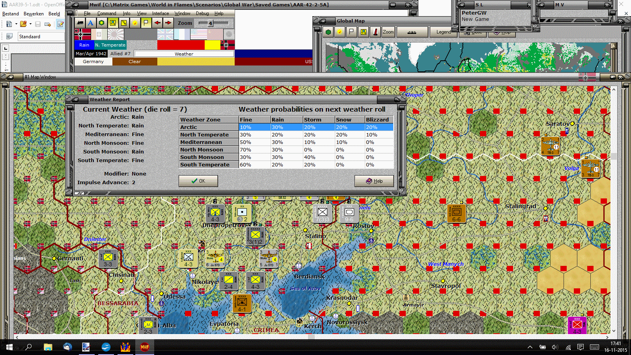Select the Japanese rising sun flag
The width and height of the screenshot is (631, 355).
coord(116,34)
